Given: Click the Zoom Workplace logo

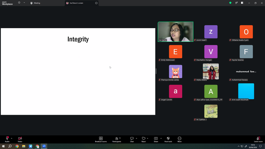Looking at the screenshot, I should click(x=7, y=3).
